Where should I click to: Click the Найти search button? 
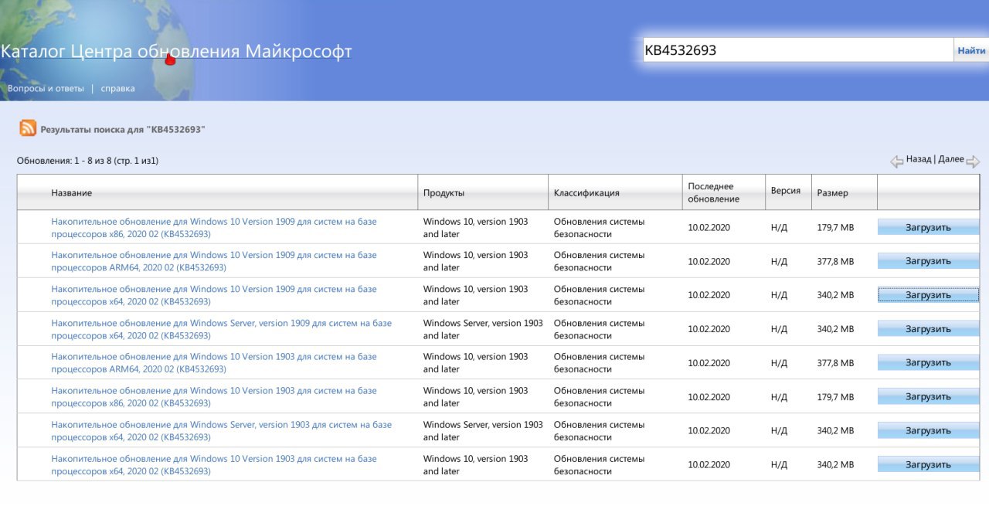point(971,50)
